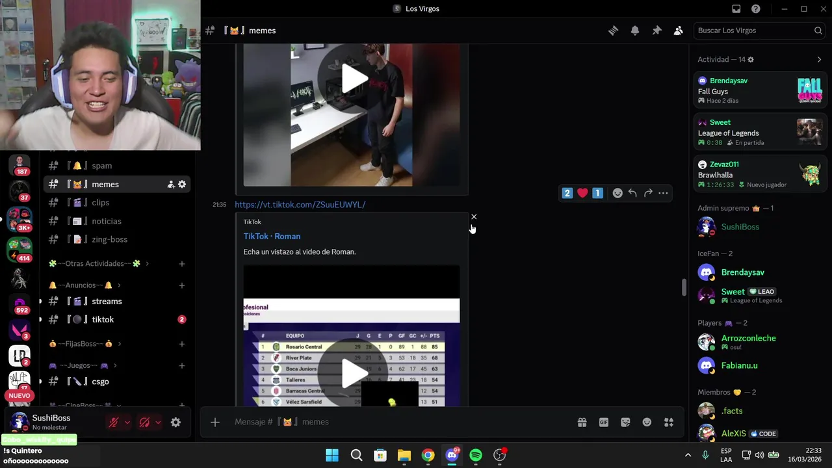Toggle the member list icon
The height and width of the screenshot is (468, 832).
679,31
